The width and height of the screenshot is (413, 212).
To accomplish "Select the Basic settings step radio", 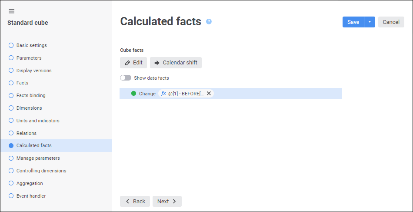I will coord(11,45).
